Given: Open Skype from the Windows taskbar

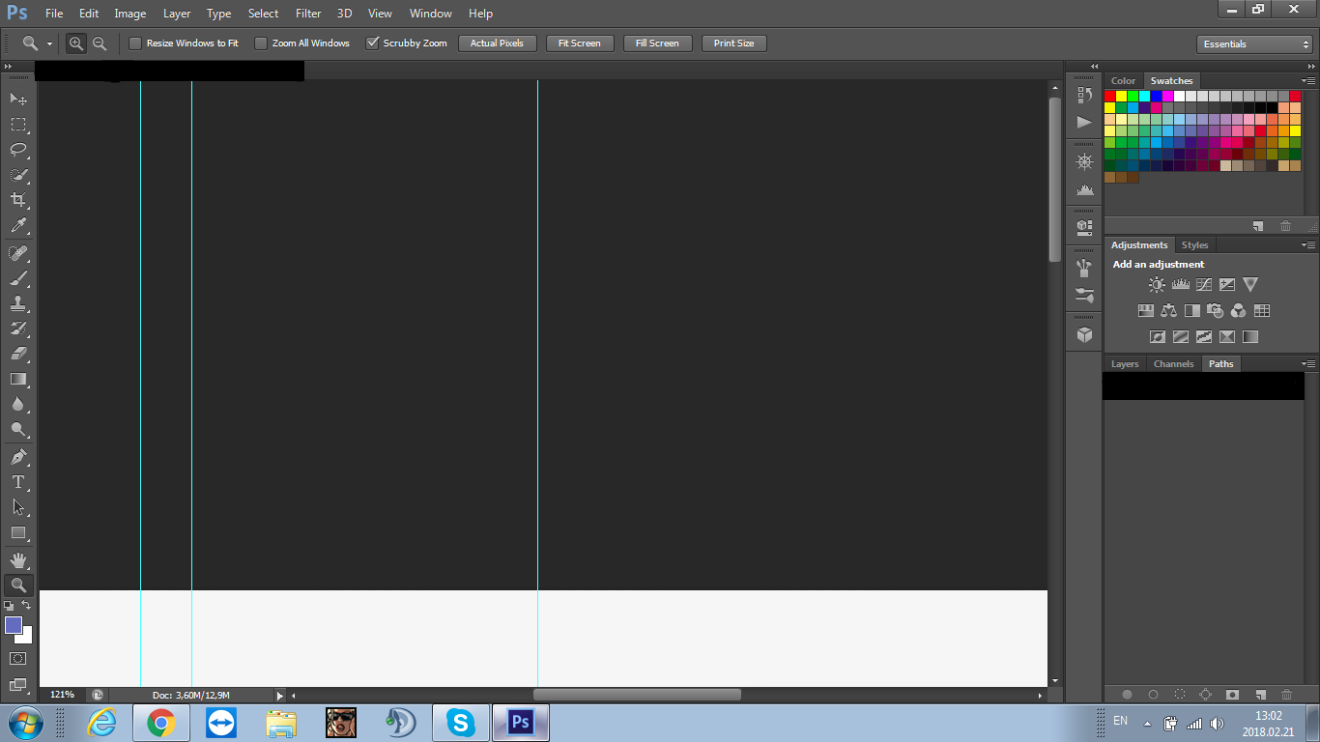Looking at the screenshot, I should pyautogui.click(x=460, y=723).
